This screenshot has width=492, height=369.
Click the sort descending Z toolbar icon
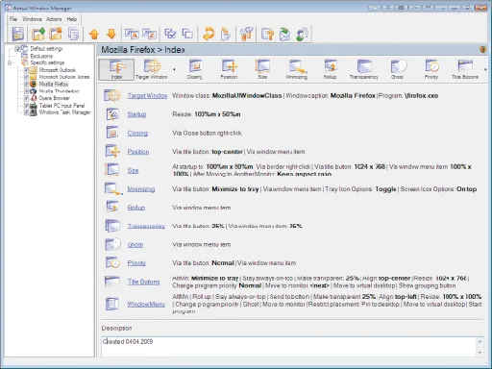[149, 34]
